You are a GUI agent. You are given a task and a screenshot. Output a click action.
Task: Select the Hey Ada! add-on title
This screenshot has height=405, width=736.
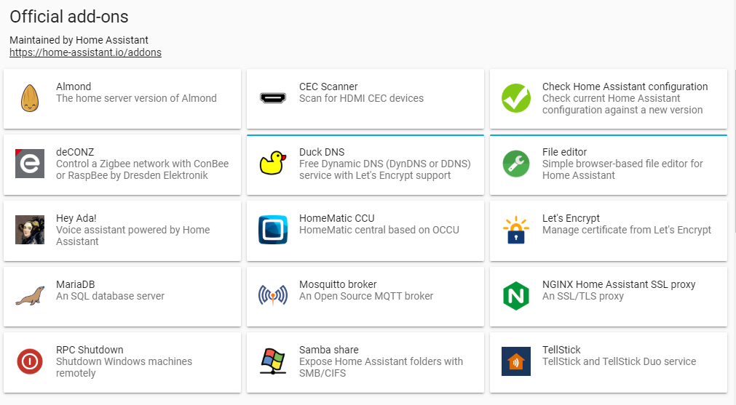76,218
